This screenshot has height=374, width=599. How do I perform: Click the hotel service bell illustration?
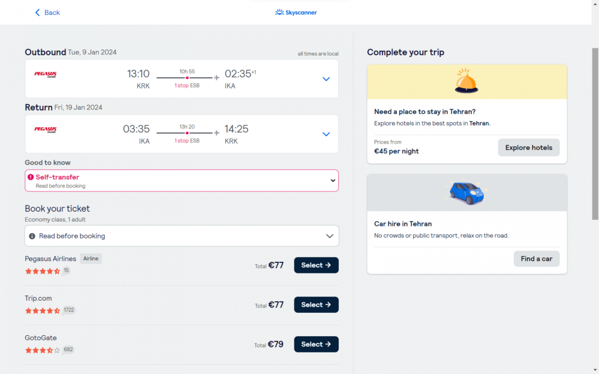click(466, 81)
